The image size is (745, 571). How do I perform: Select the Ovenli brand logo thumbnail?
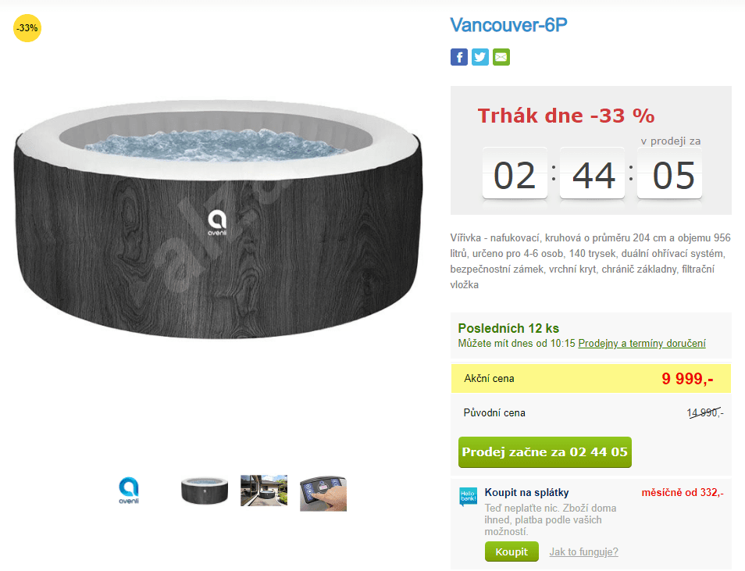coord(129,491)
